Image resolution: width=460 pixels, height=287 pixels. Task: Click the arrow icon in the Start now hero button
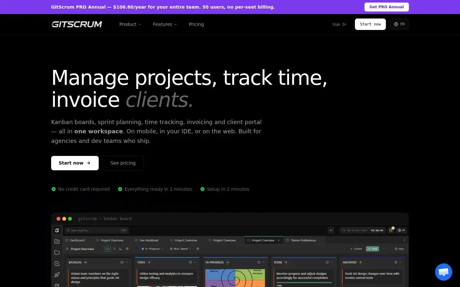pyautogui.click(x=88, y=163)
